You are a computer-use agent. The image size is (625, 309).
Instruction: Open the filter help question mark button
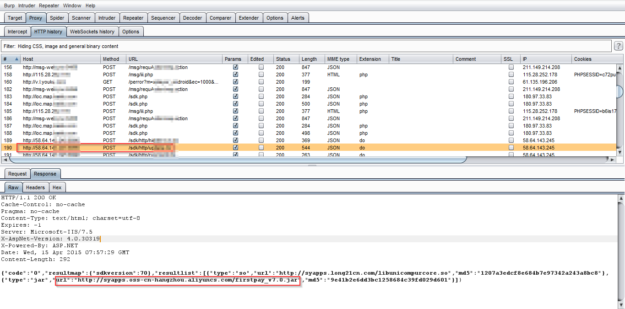[x=618, y=46]
